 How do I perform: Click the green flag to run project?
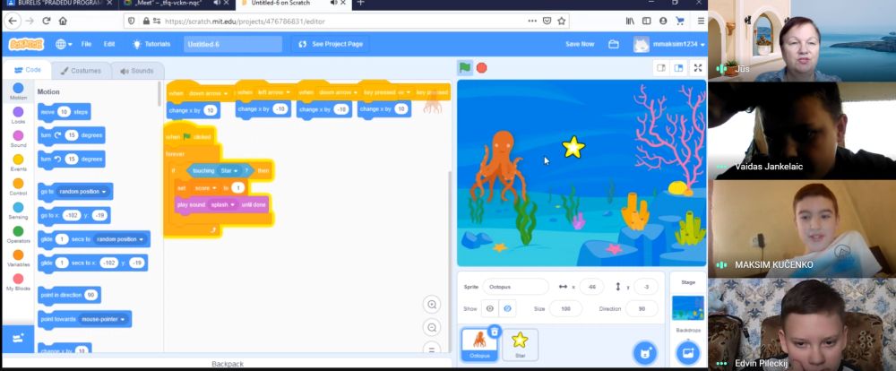(x=465, y=67)
